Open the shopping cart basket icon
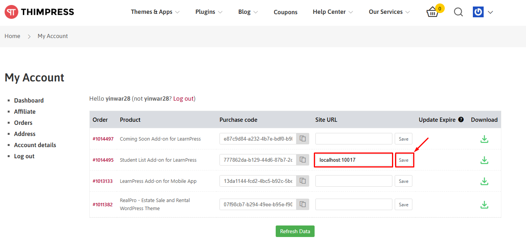 433,12
